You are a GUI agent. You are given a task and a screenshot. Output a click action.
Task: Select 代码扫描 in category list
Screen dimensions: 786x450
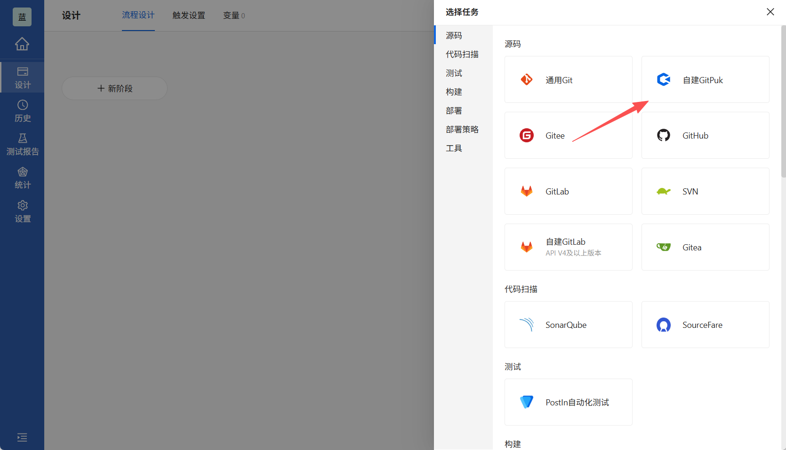click(463, 54)
